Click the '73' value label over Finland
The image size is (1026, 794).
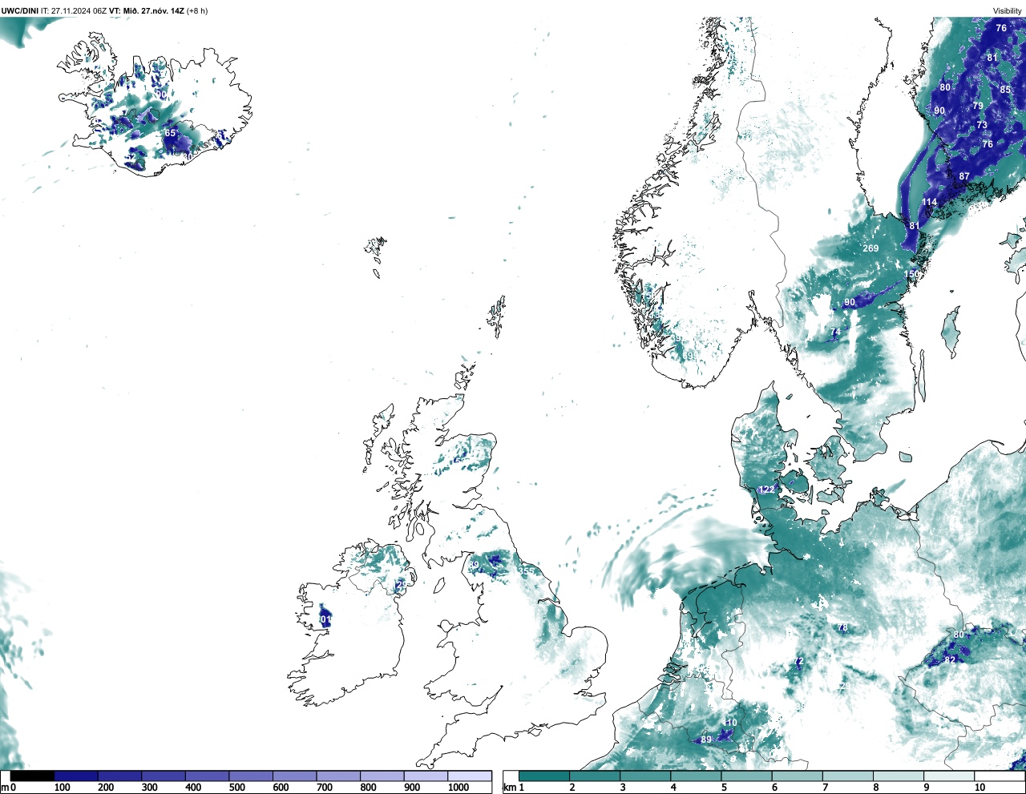point(982,125)
